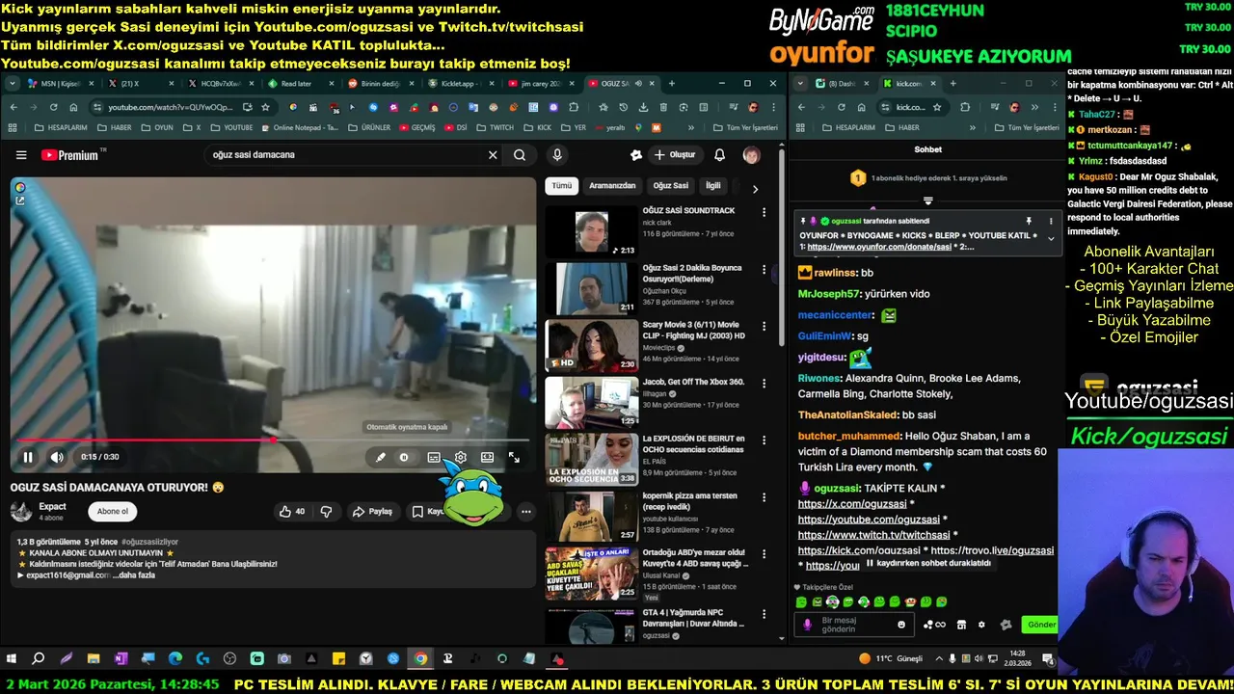Open ÜRÜNLER bookmarks folder

tap(369, 127)
